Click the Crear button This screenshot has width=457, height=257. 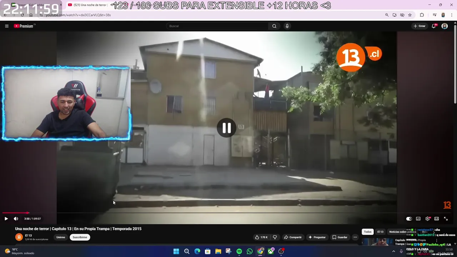click(420, 26)
